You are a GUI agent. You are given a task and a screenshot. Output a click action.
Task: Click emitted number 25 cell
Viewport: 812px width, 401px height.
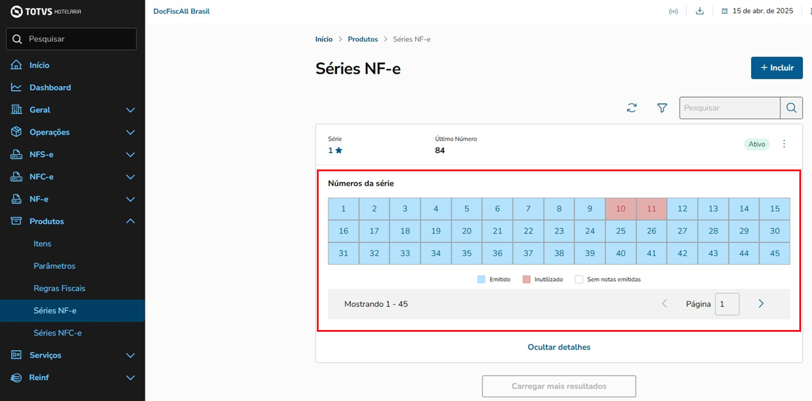(x=621, y=231)
